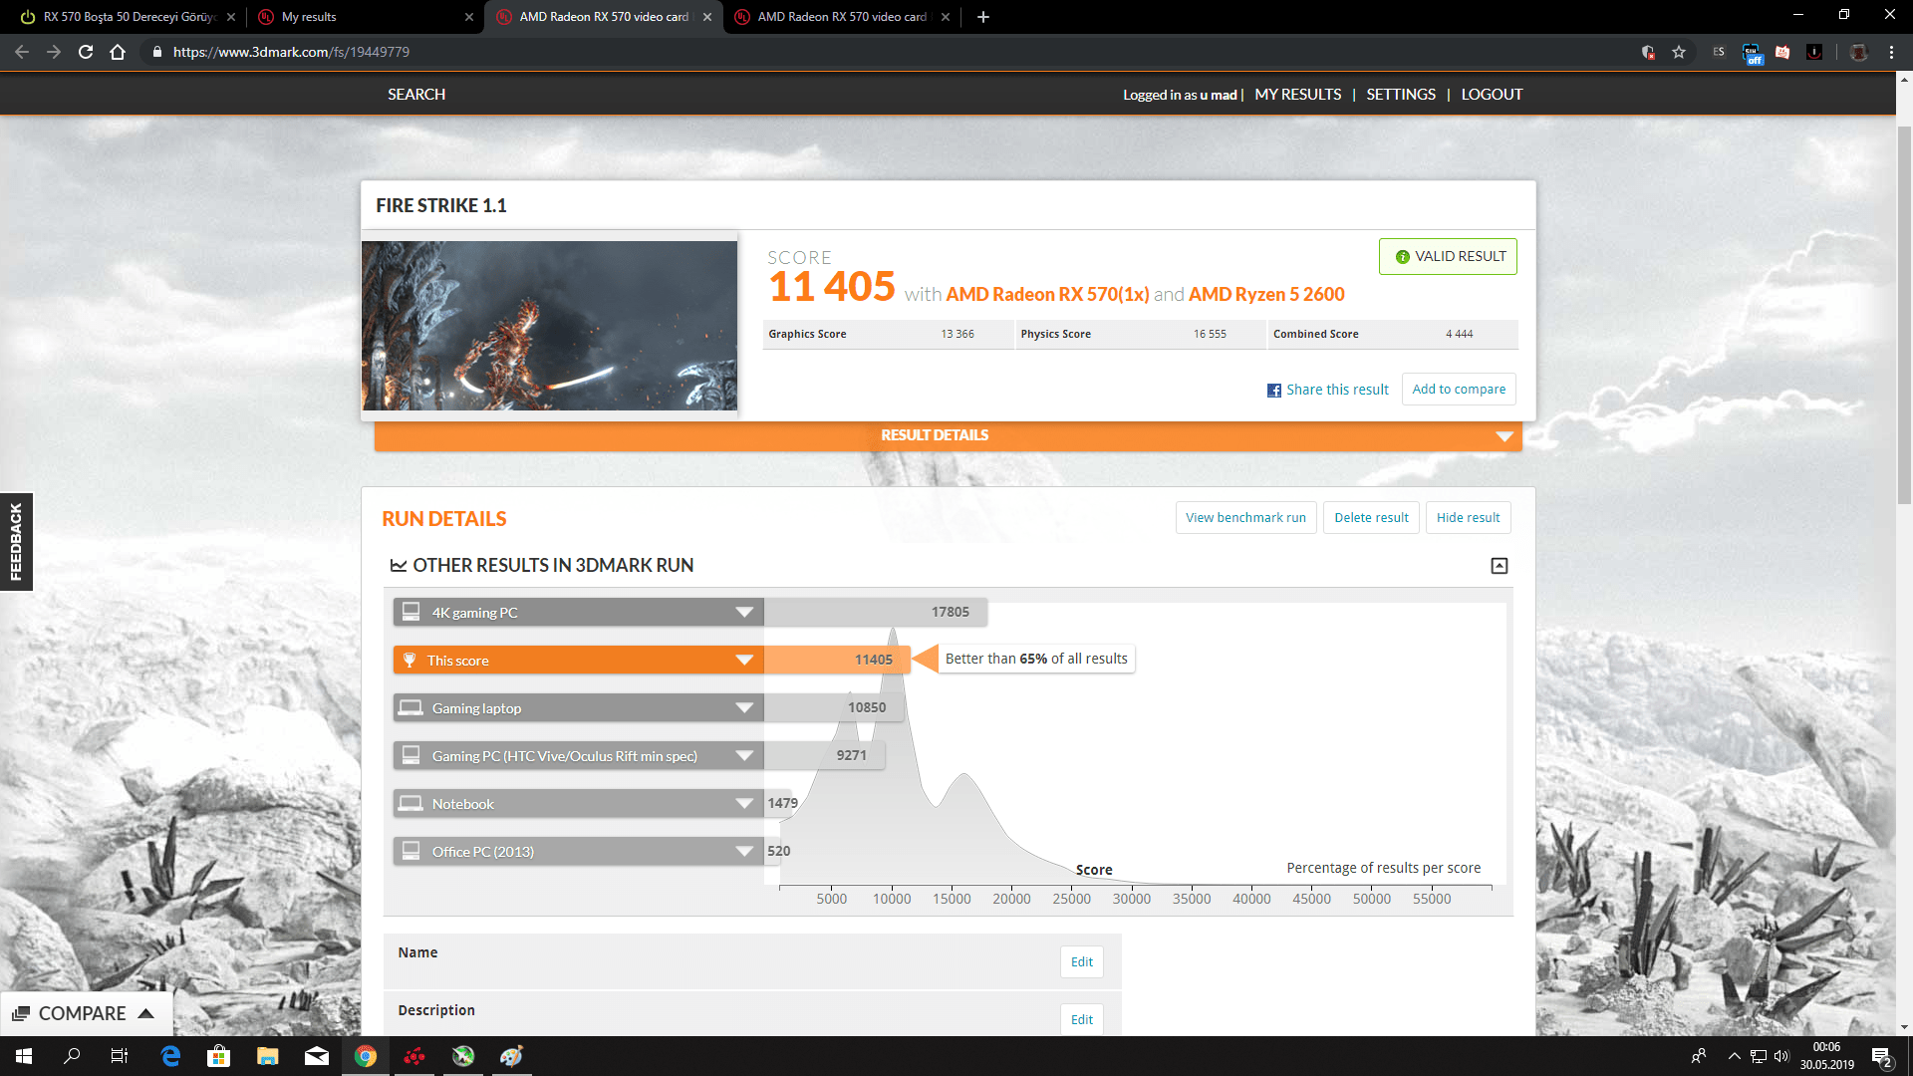Expand the 4K gaming PC dropdown arrow
This screenshot has width=1913, height=1076.
[x=743, y=612]
